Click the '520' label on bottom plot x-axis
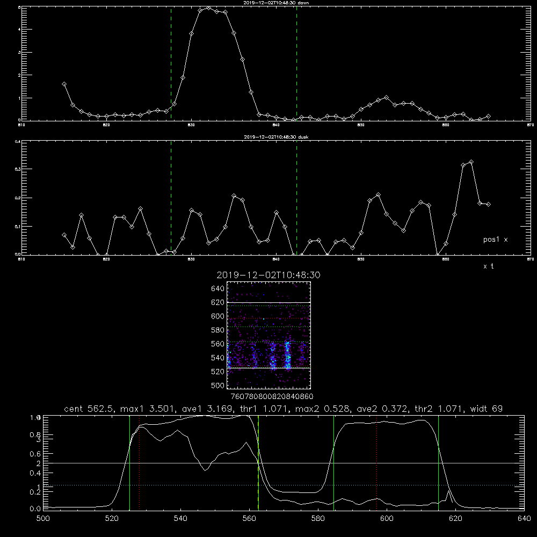 tap(112, 519)
